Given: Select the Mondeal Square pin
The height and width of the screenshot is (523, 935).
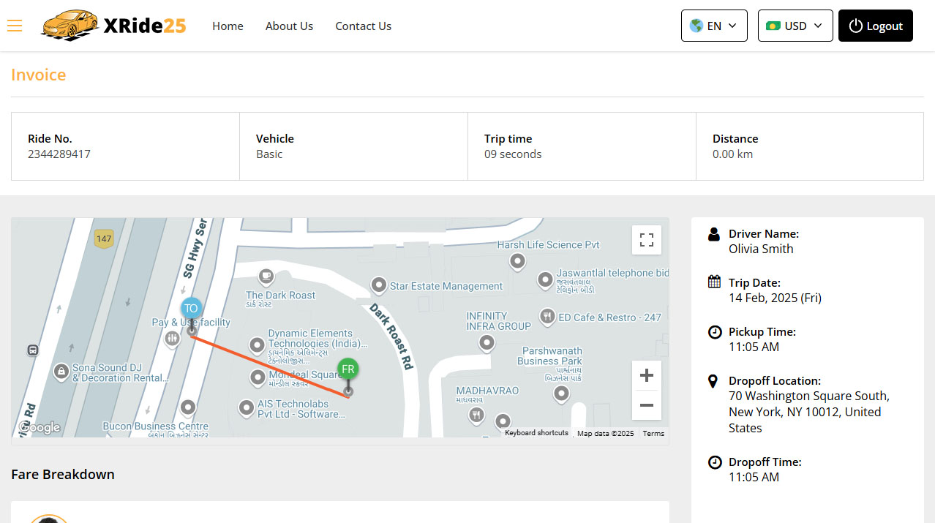Looking at the screenshot, I should click(x=257, y=377).
